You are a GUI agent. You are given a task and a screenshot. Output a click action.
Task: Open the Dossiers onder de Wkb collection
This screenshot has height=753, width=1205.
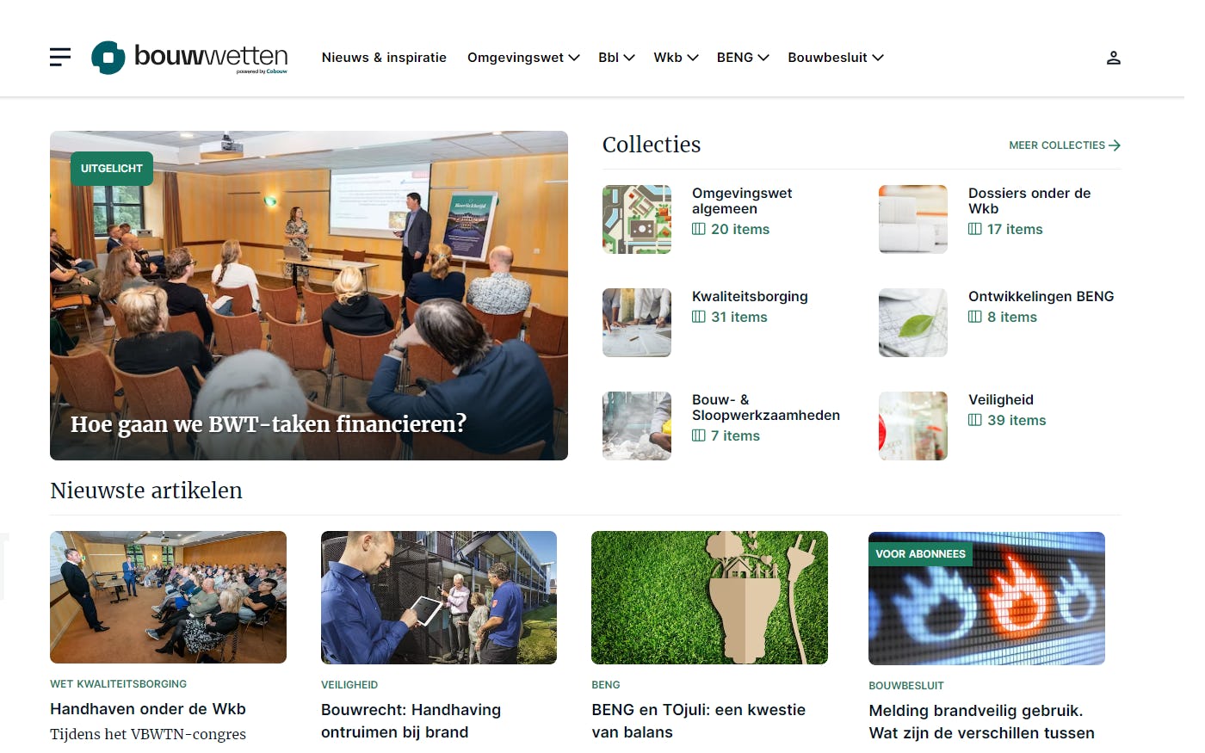tap(1029, 201)
